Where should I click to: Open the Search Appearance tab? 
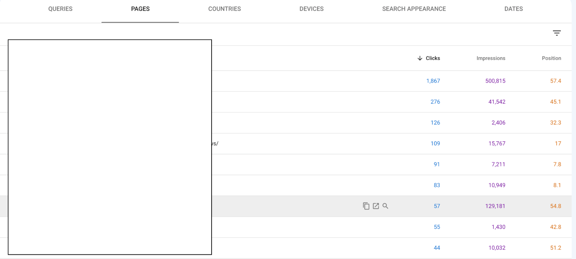point(414,9)
